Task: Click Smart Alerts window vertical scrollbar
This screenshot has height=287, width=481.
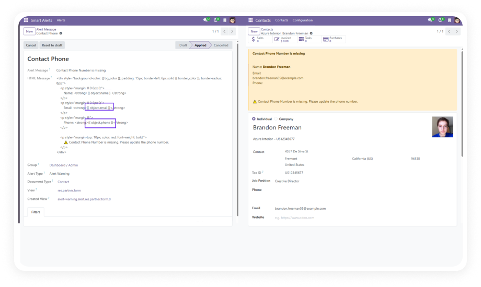Action: pyautogui.click(x=237, y=129)
